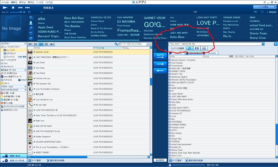Open PLAYLOG in the sidebar

click(x=7, y=80)
